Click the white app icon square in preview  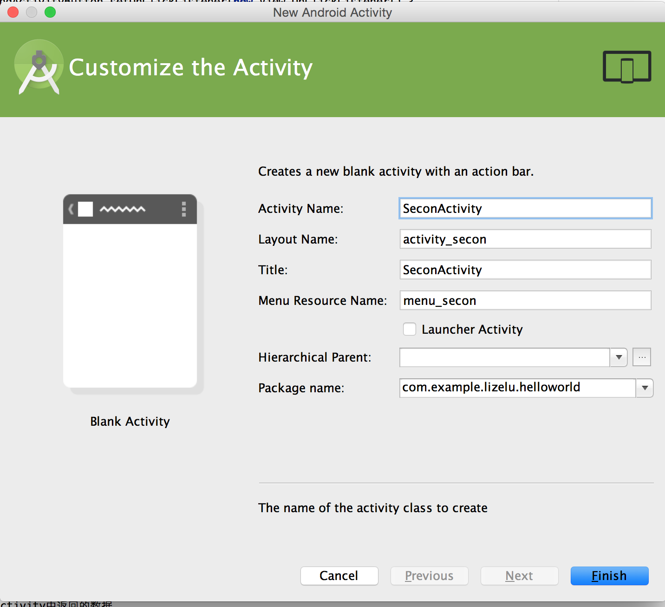tap(85, 209)
